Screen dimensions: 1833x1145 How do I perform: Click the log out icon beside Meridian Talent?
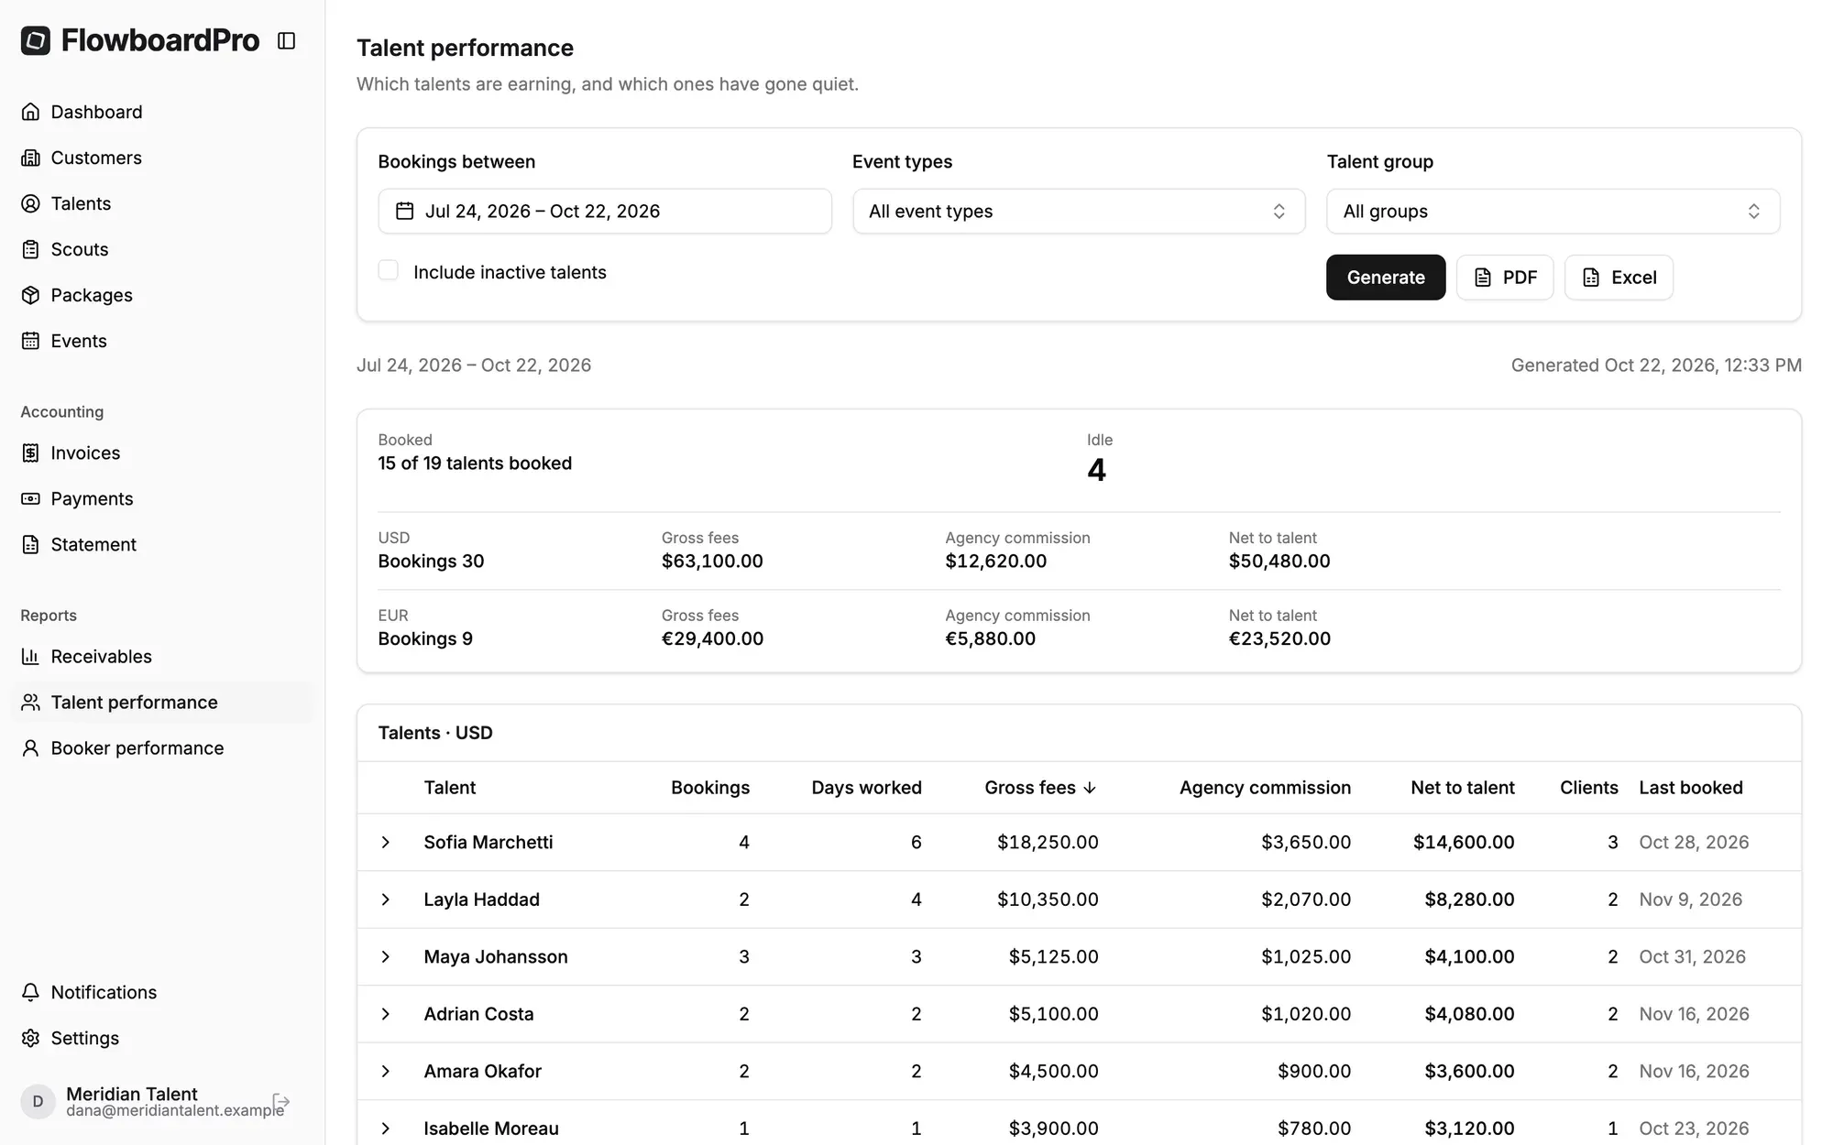281,1101
